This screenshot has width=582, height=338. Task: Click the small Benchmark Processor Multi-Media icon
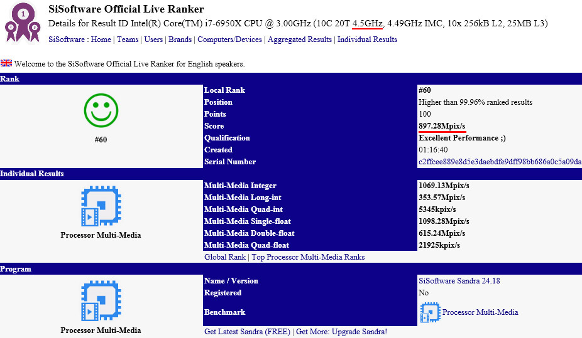pos(430,312)
